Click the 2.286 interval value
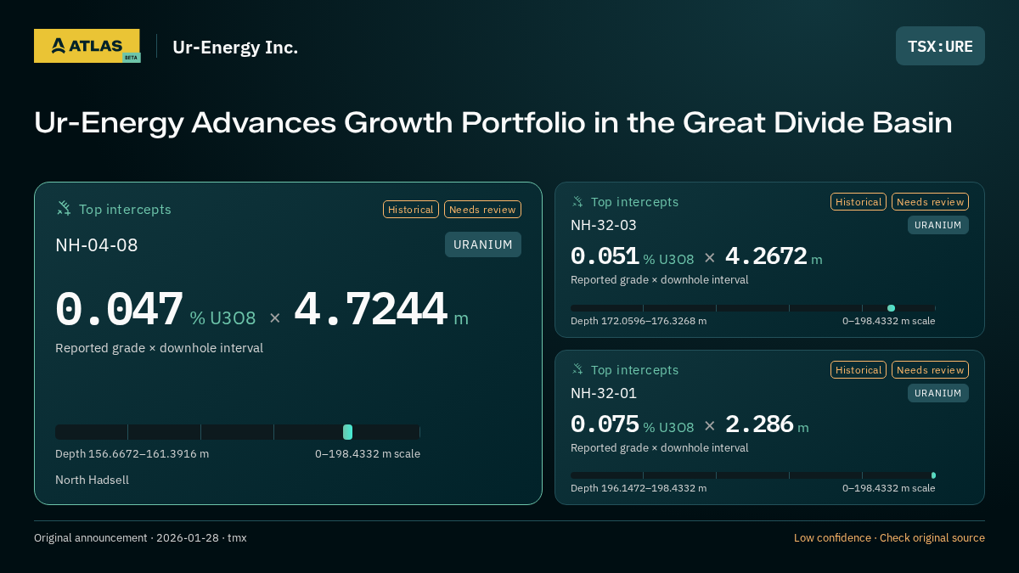1019x573 pixels. tap(759, 424)
